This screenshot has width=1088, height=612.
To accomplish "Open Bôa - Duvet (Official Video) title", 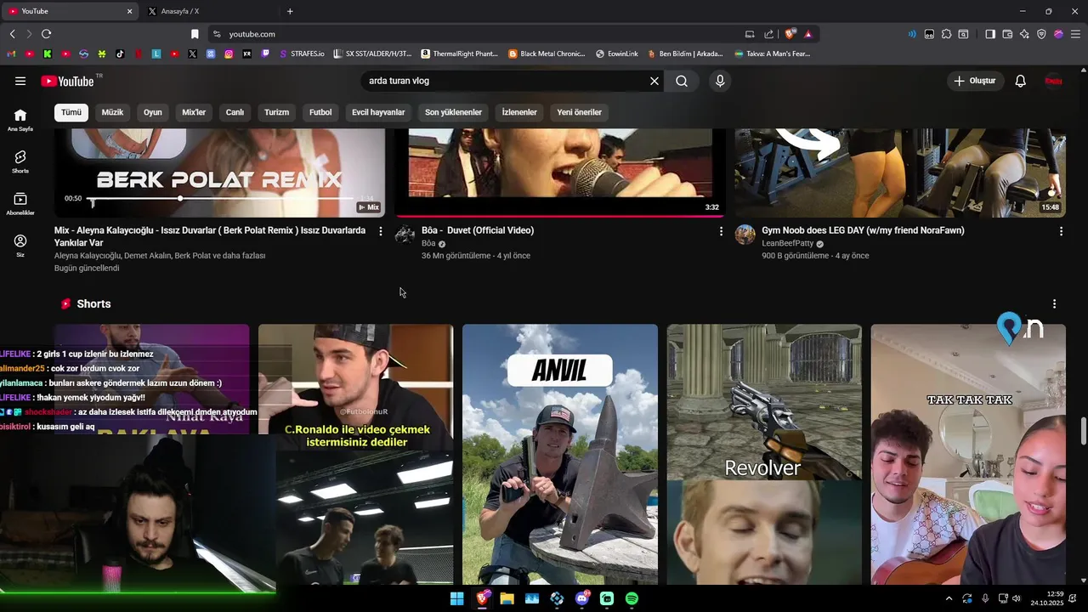I will pos(478,230).
